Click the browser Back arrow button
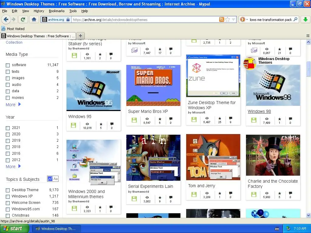This screenshot has width=311, height=233. tap(6, 19)
